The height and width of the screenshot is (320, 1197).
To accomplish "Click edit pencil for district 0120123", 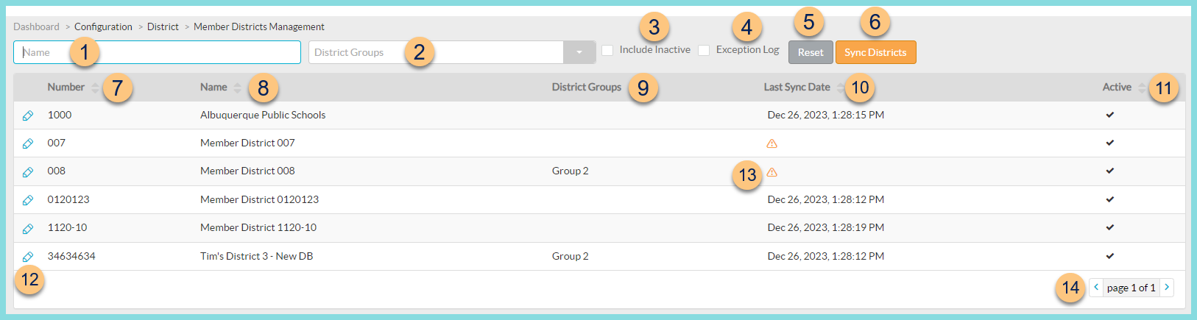I will click(28, 200).
